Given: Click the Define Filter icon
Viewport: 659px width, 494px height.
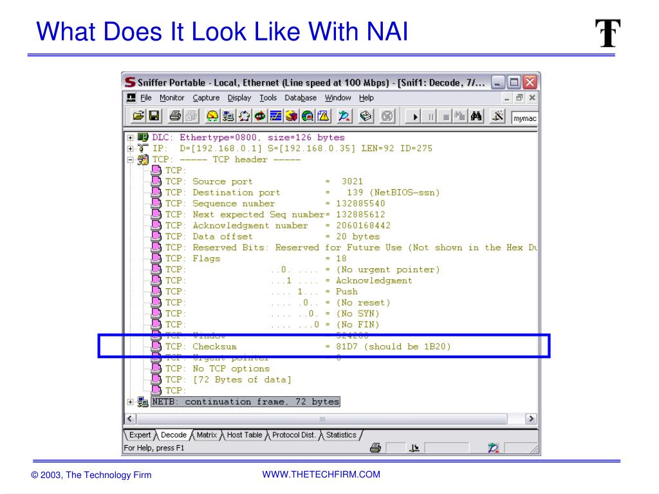Looking at the screenshot, I should click(x=497, y=116).
